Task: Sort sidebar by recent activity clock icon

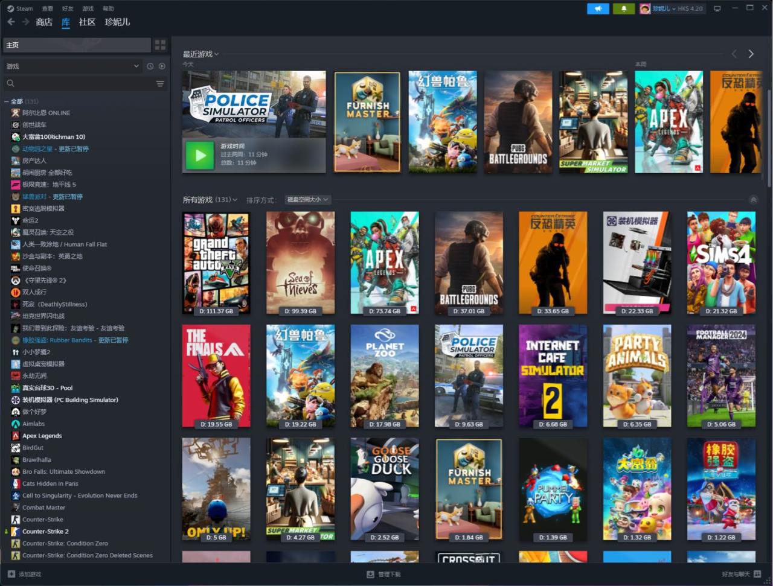Action: pyautogui.click(x=150, y=66)
